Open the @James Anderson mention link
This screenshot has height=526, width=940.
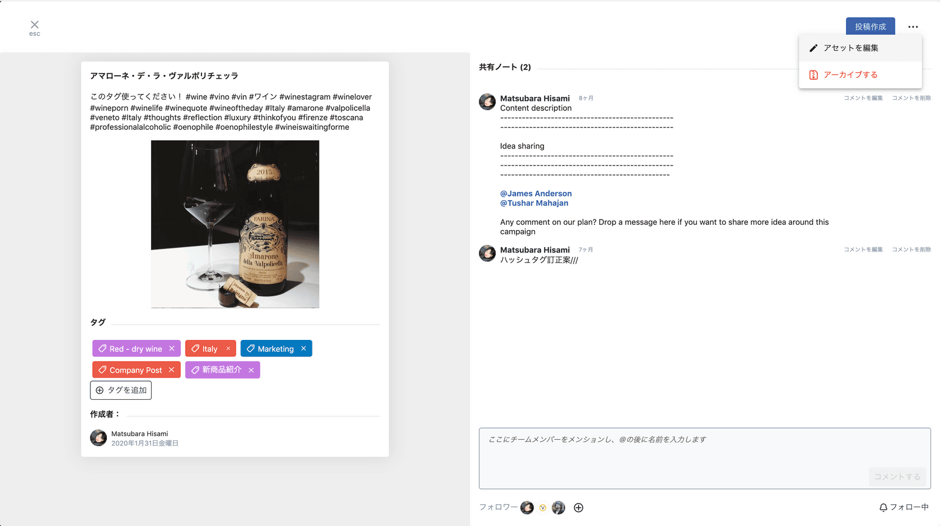(536, 194)
